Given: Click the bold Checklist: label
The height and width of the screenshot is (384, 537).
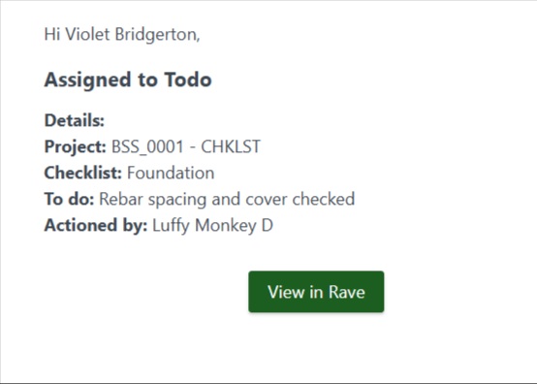Looking at the screenshot, I should 83,173.
